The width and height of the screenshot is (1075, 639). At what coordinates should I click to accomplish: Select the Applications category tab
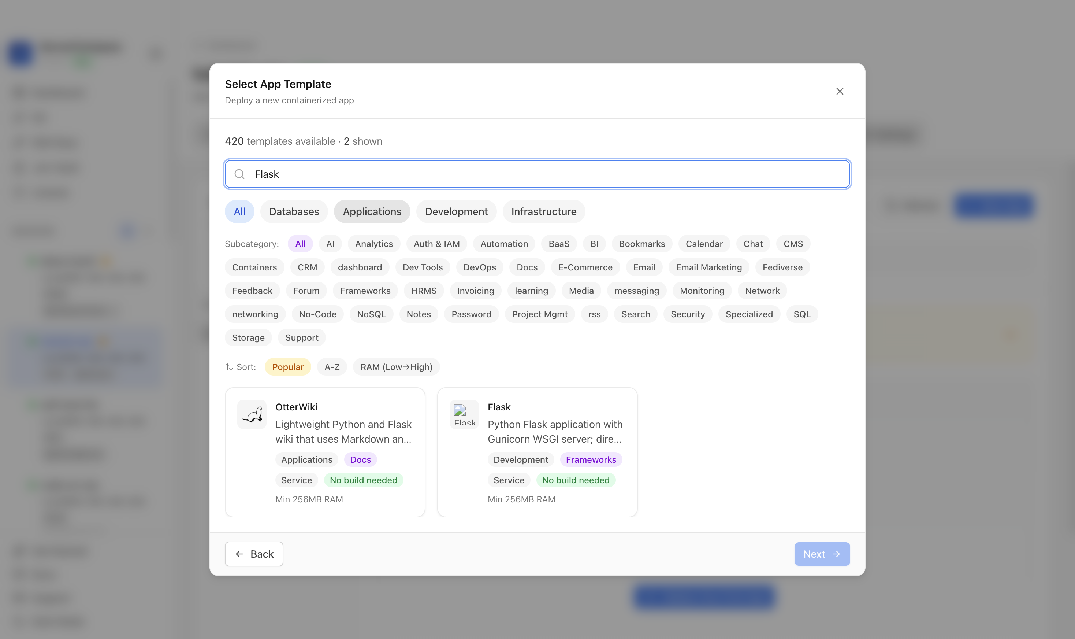tap(372, 211)
